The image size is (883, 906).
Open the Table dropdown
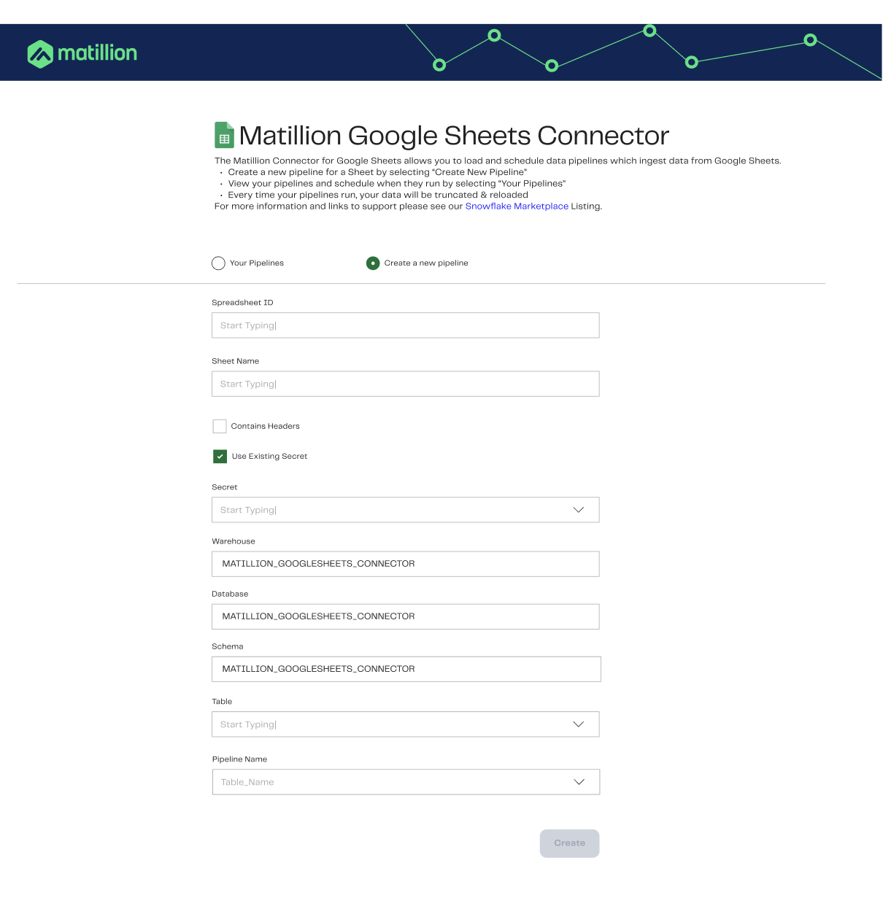[x=406, y=724]
